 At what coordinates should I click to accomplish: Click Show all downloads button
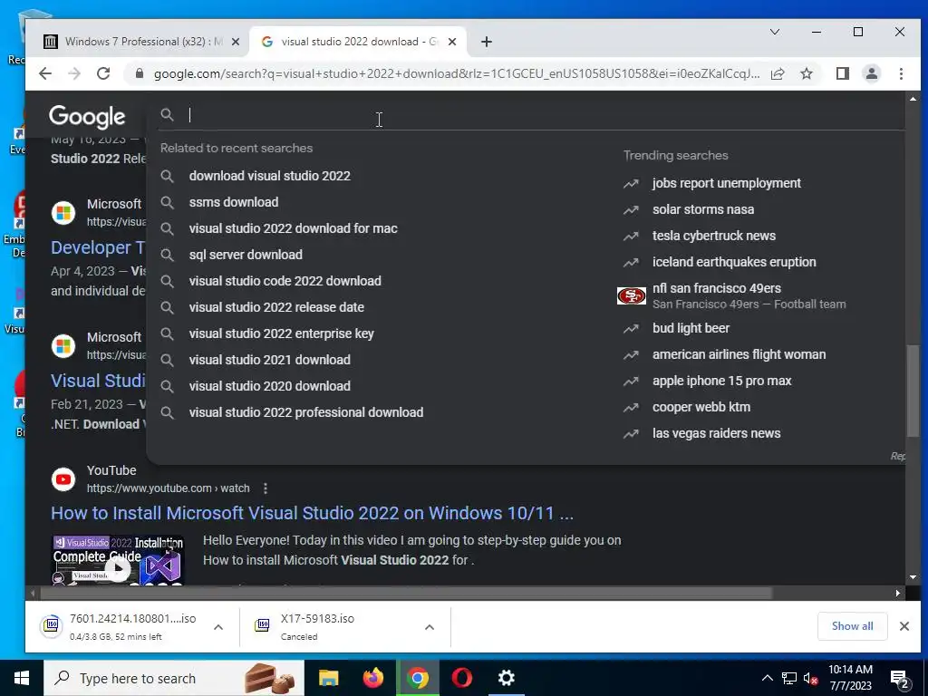tap(852, 626)
